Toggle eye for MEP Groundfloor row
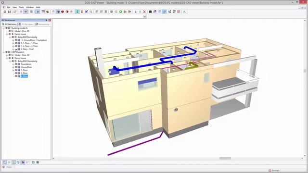 click(16, 67)
